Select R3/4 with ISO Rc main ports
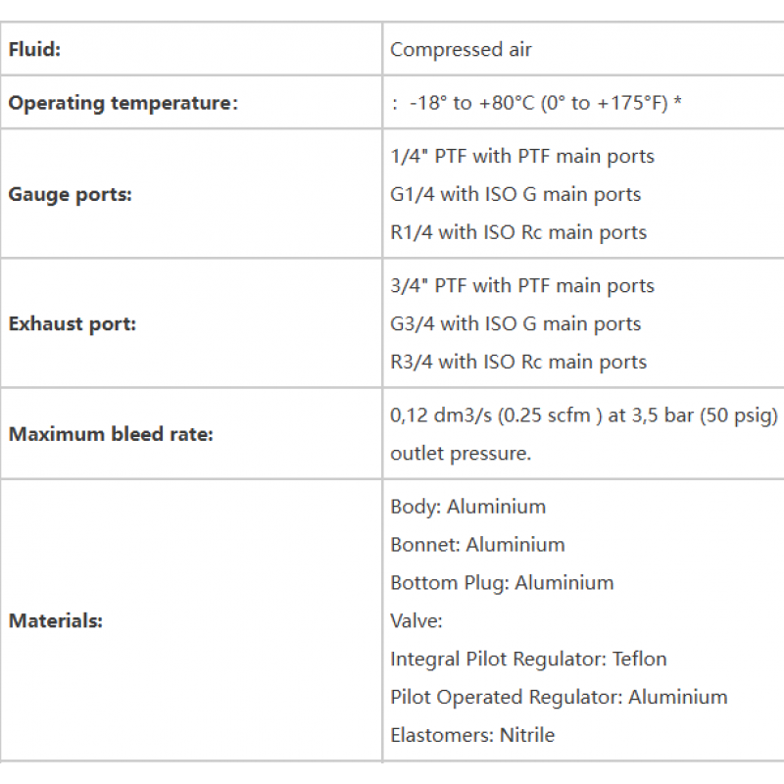This screenshot has width=784, height=784. [518, 362]
